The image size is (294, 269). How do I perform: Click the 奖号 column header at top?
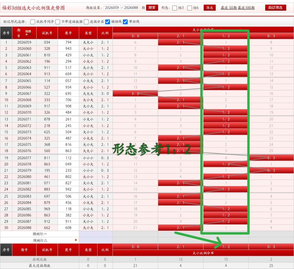pyautogui.click(x=68, y=33)
